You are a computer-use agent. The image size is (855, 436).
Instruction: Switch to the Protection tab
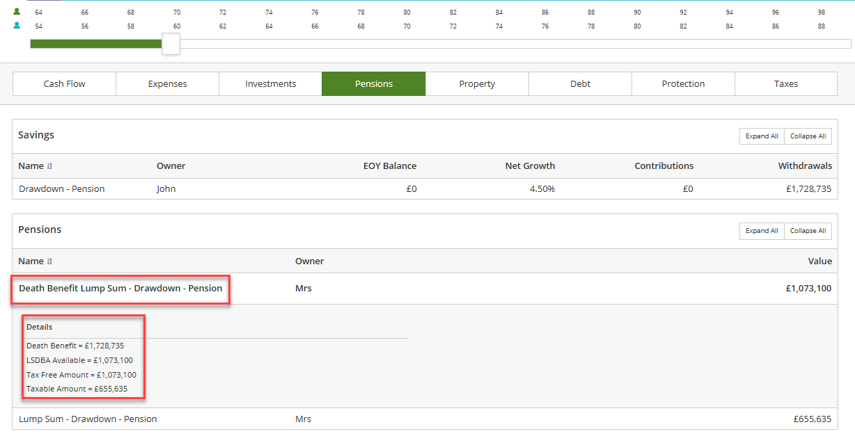pyautogui.click(x=683, y=83)
